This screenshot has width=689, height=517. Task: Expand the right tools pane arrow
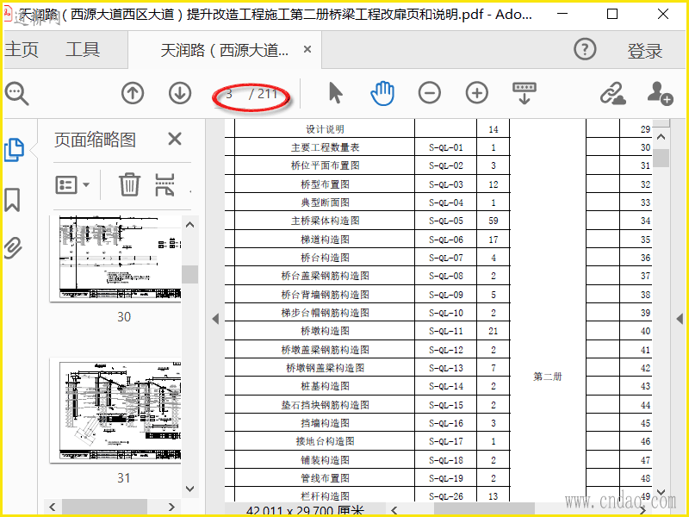(x=680, y=319)
